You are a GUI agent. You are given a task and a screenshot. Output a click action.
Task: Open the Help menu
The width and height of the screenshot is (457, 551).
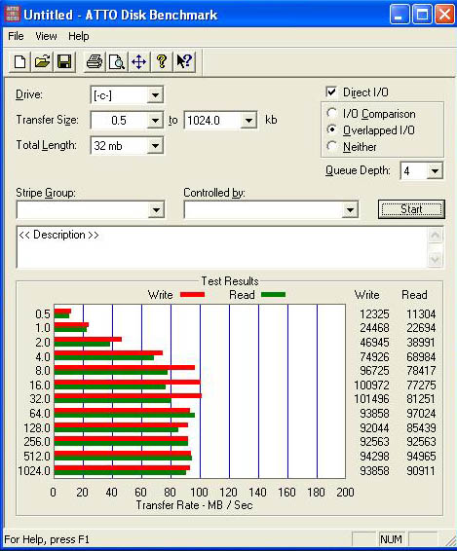click(79, 36)
